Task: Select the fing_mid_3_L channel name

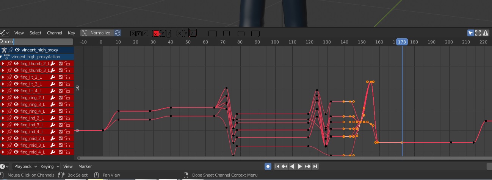Action: point(33,145)
